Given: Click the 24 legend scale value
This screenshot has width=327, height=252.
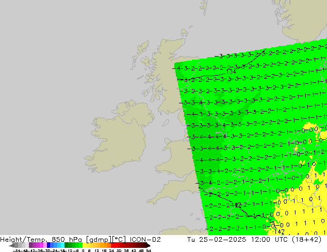Looking at the screenshot, I should tap(111, 250).
